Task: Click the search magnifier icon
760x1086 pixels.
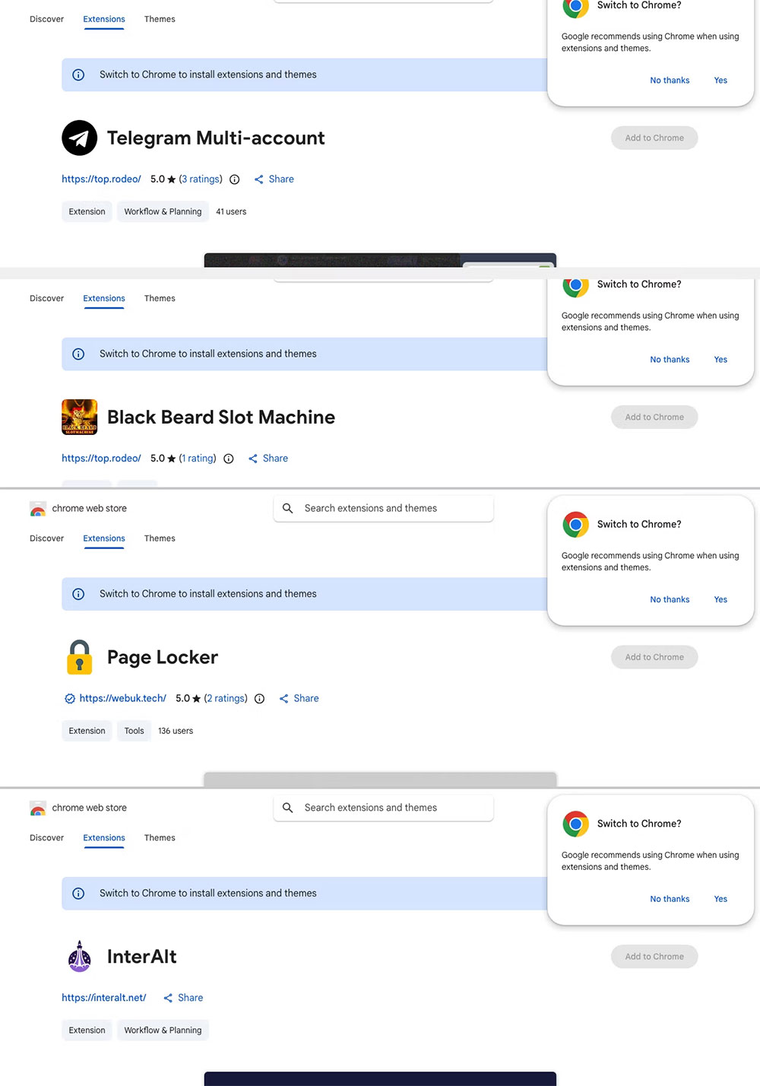Action: pos(288,508)
